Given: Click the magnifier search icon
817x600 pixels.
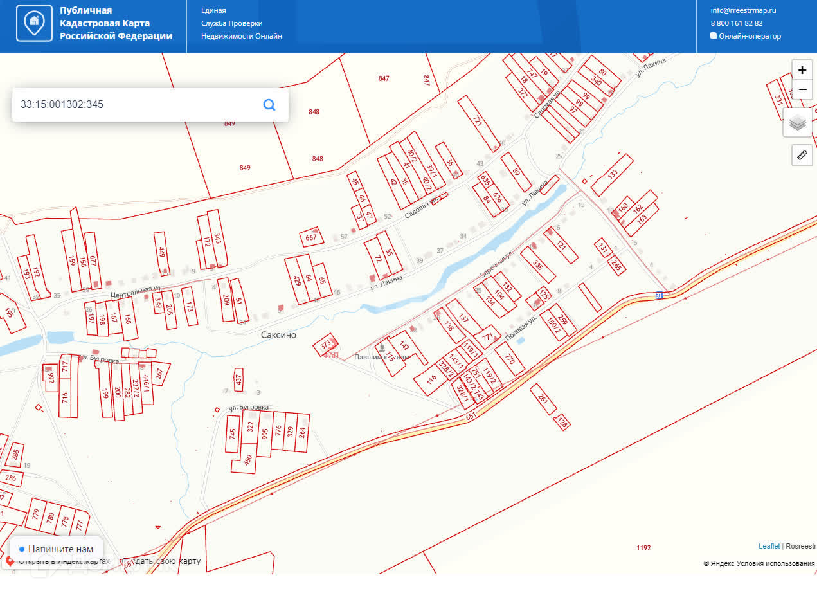Looking at the screenshot, I should coord(269,105).
